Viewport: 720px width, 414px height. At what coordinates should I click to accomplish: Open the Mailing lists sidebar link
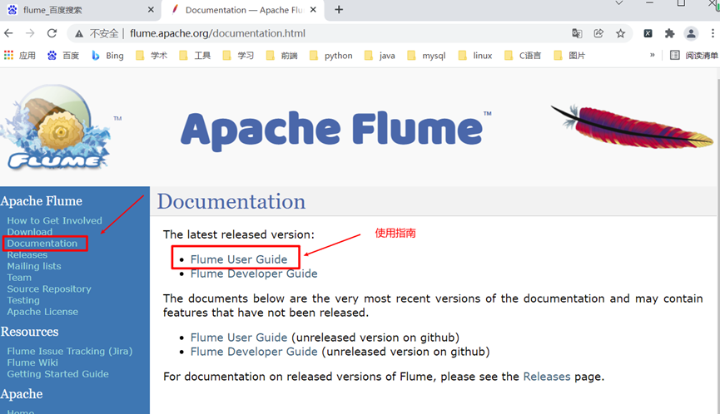(x=34, y=266)
